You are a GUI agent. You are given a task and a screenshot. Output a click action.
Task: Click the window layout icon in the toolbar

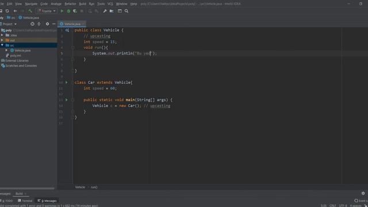click(120, 11)
